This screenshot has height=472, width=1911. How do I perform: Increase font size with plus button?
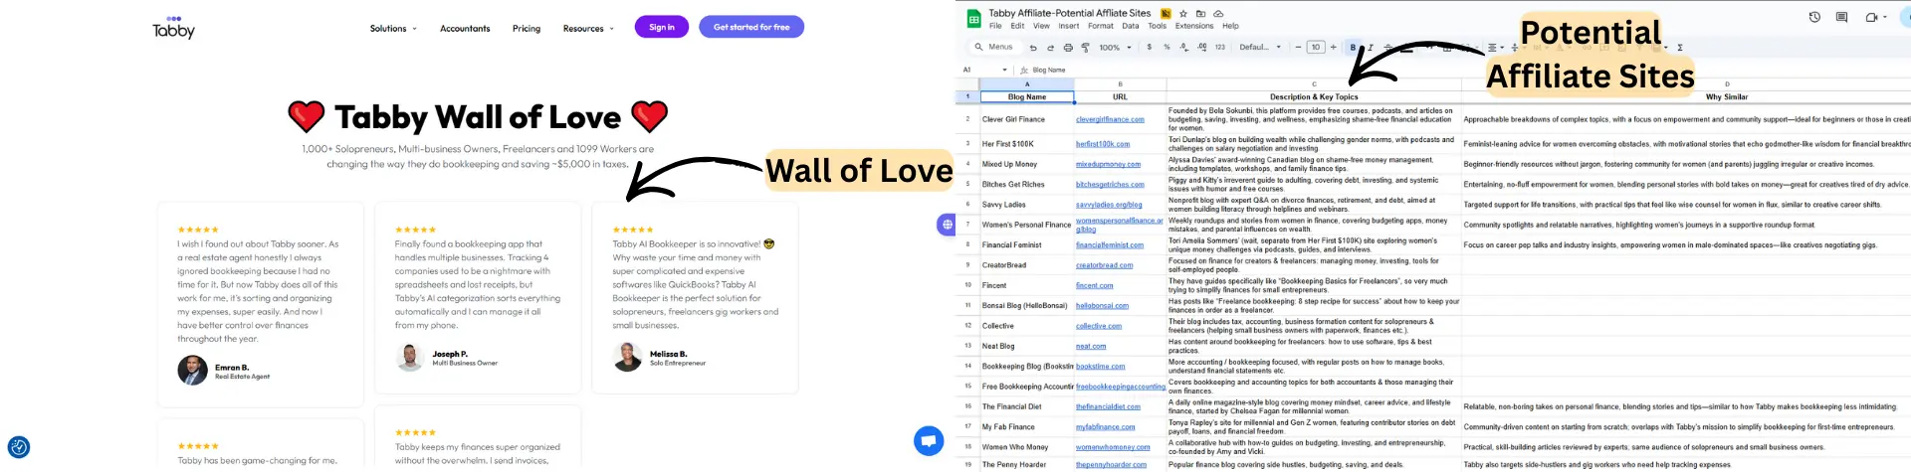coord(1334,47)
